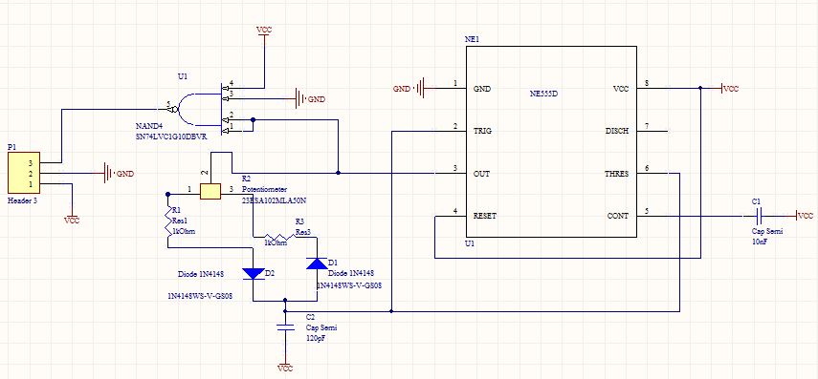
Task: Click the NE555D chip body rectangle
Action: [551, 141]
